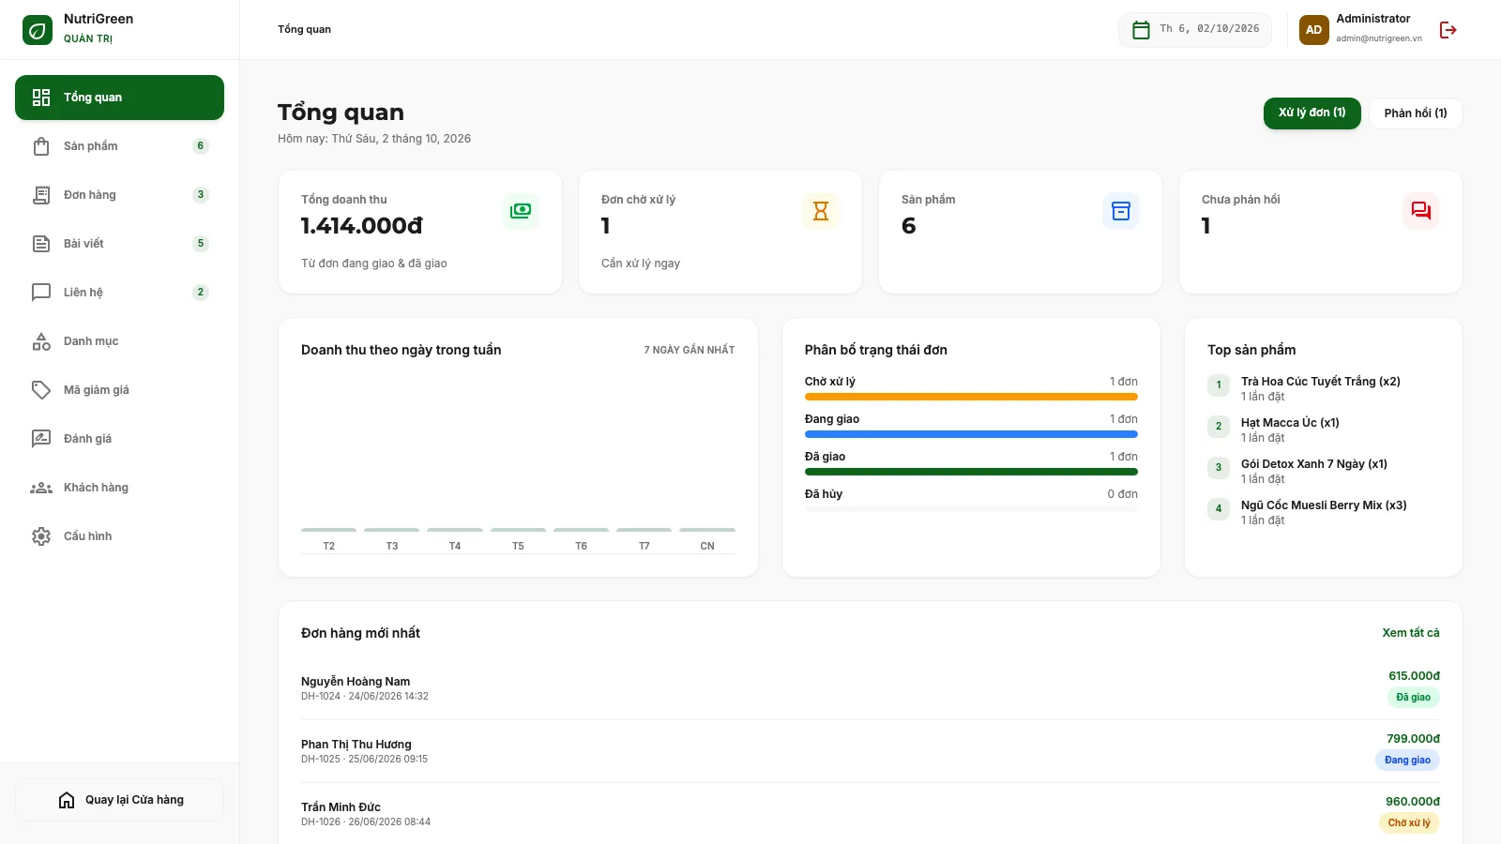The image size is (1501, 844).
Task: Click the green Đã giao progress bar
Action: point(971,472)
